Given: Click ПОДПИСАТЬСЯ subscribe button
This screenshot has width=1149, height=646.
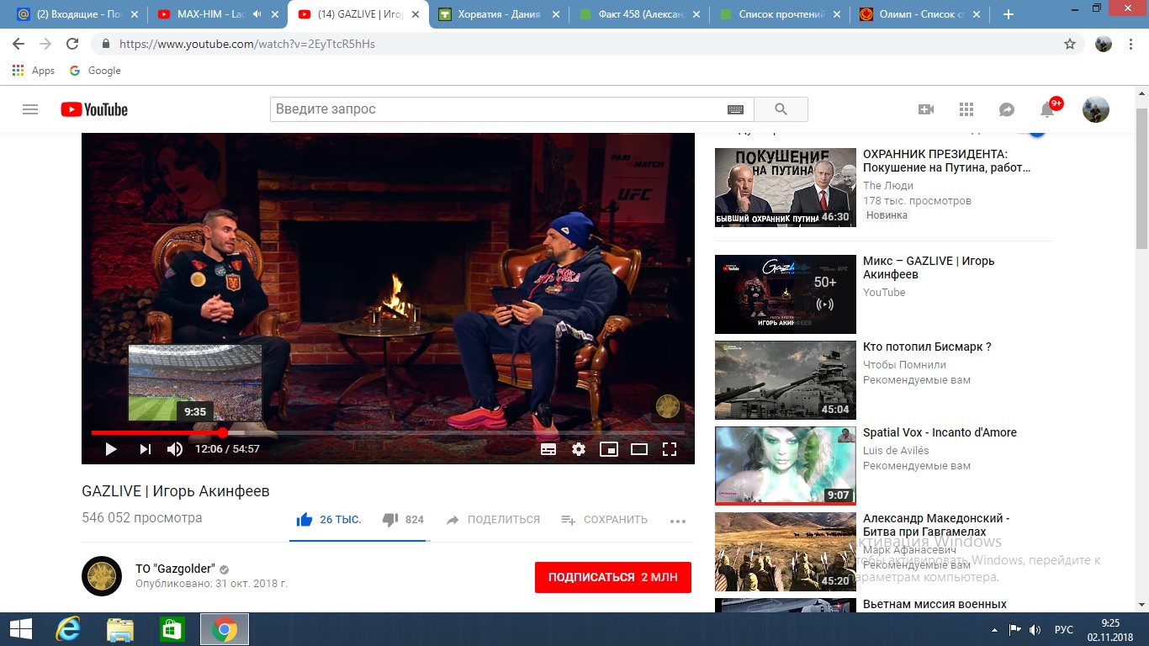Looking at the screenshot, I should tap(613, 577).
